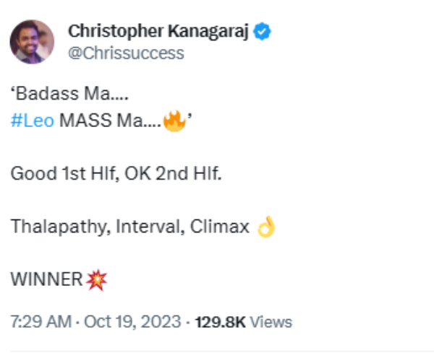The width and height of the screenshot is (434, 361).
Task: Visit the @Chrissuccess handle
Action: pos(125,53)
